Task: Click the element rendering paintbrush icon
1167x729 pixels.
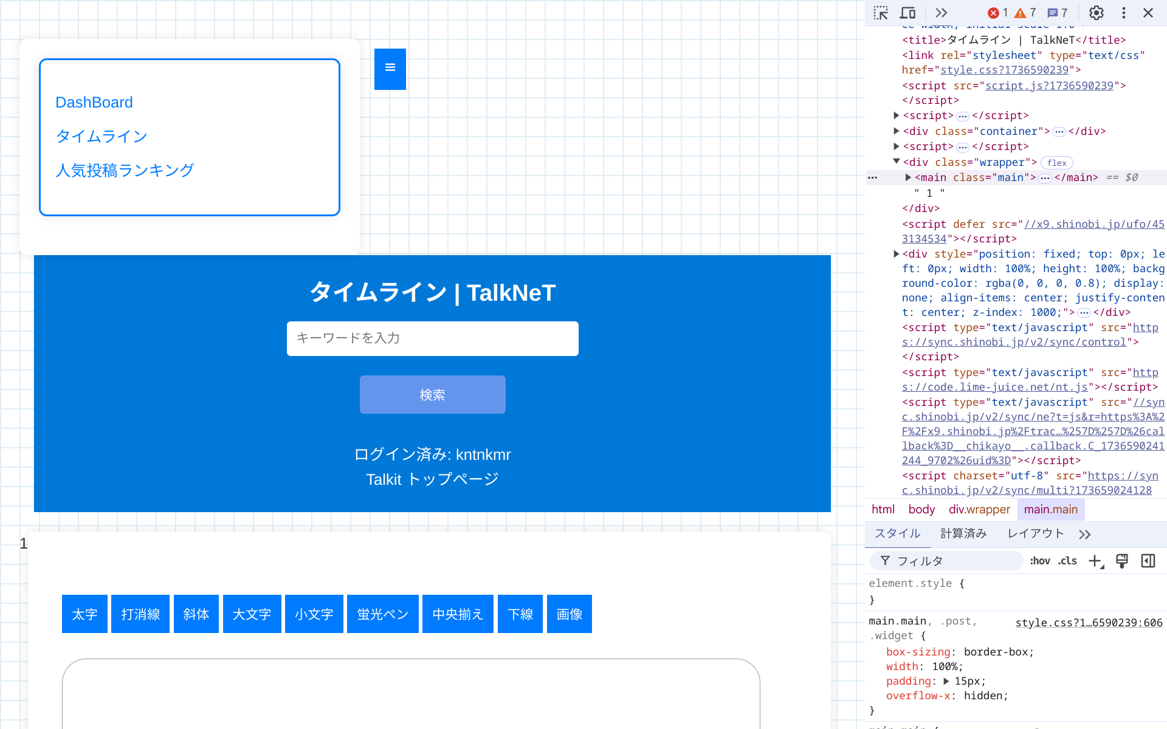Action: click(x=1122, y=561)
